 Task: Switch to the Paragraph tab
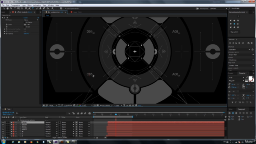click(x=241, y=109)
